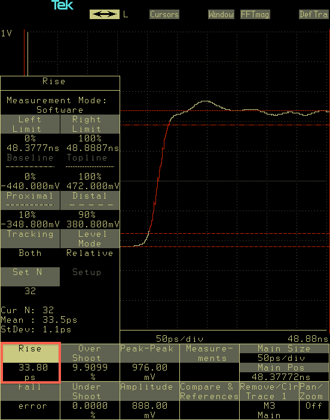Select the Right Limit setting
Screen dimensions: 330x420
click(x=90, y=124)
